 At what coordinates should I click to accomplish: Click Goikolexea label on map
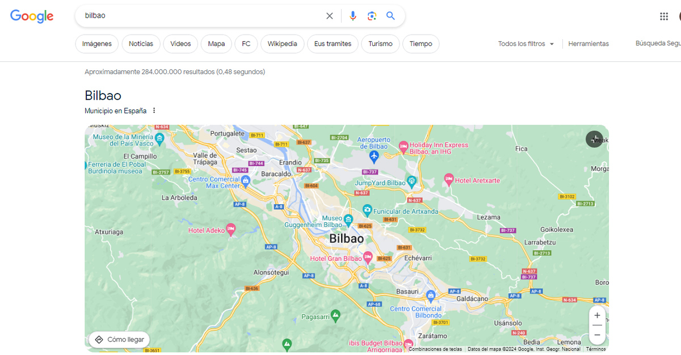tap(557, 230)
